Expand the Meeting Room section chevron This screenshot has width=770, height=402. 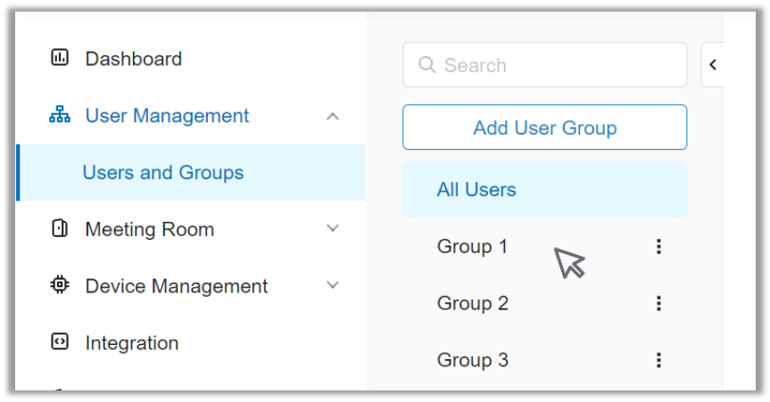coord(333,229)
